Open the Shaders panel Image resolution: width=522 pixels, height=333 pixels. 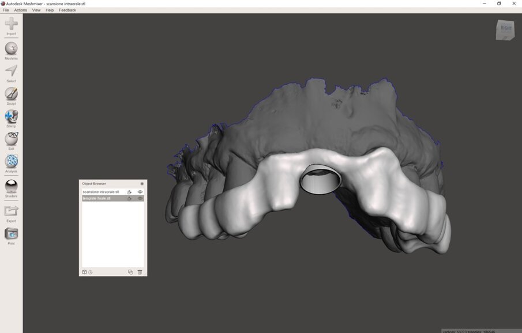click(x=11, y=186)
